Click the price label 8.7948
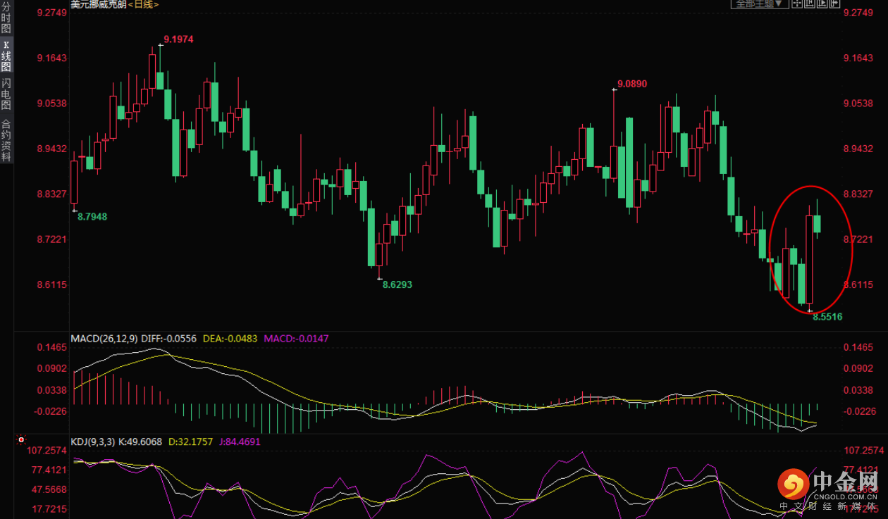Viewport: 888px width, 519px height. tap(92, 216)
